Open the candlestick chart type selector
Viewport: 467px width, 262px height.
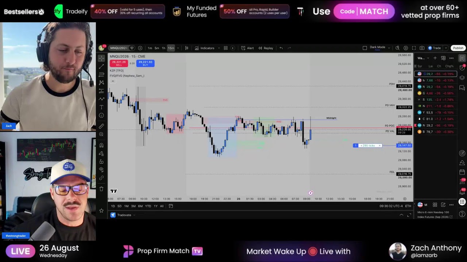point(186,48)
